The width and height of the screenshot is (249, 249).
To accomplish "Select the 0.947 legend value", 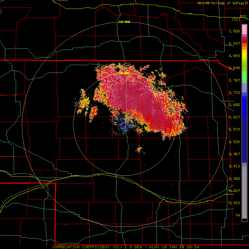I will pos(234,43).
